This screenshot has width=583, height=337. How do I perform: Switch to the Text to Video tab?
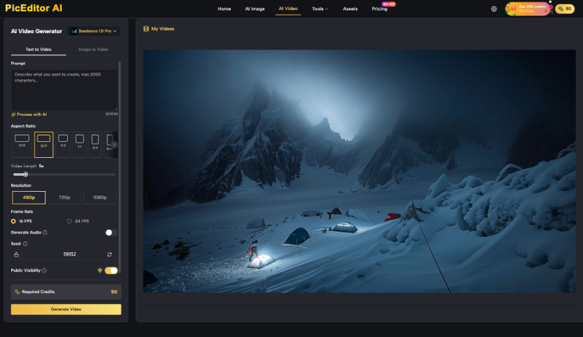tap(39, 49)
